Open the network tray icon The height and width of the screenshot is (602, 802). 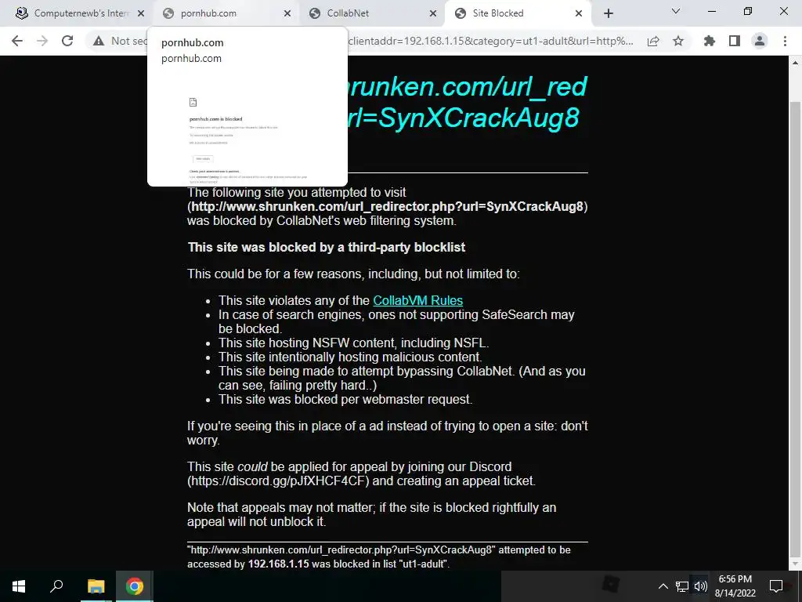click(682, 586)
